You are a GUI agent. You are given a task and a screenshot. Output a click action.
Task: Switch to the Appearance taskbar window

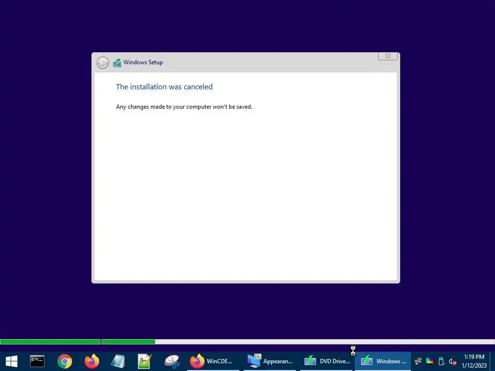pos(270,361)
